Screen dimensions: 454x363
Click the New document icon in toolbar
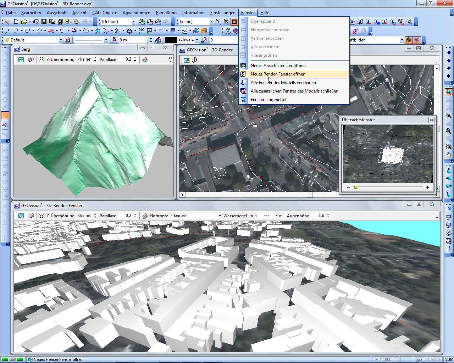pyautogui.click(x=16, y=22)
